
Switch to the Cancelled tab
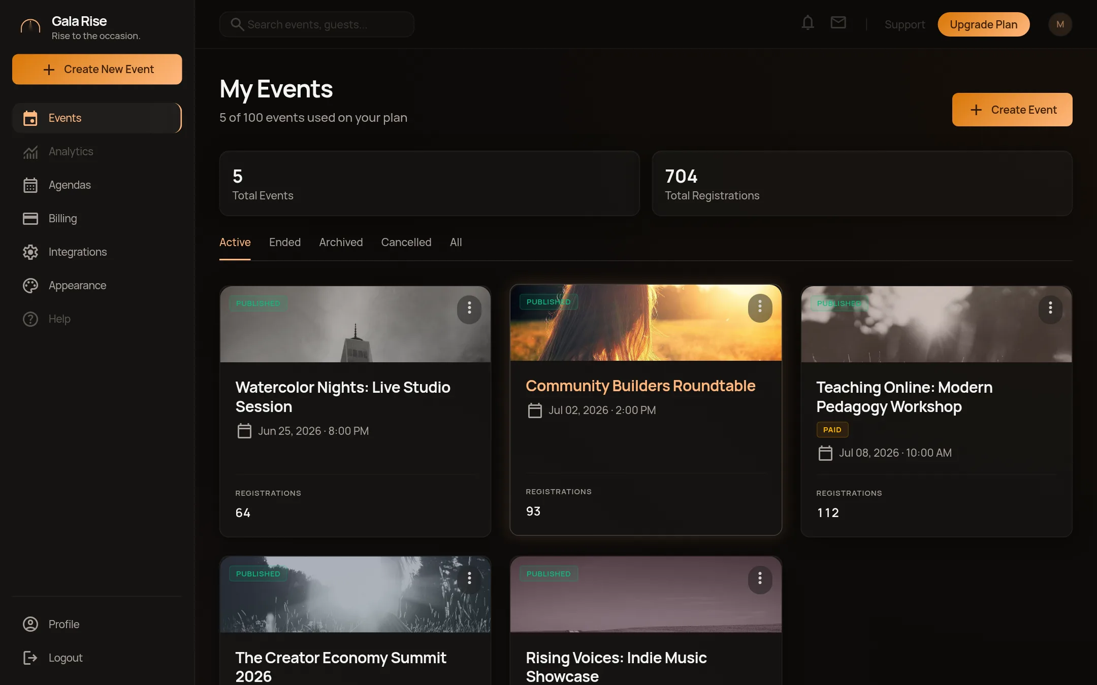406,243
